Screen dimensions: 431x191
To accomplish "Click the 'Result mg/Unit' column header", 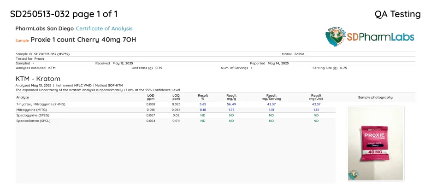I will (x=316, y=97).
